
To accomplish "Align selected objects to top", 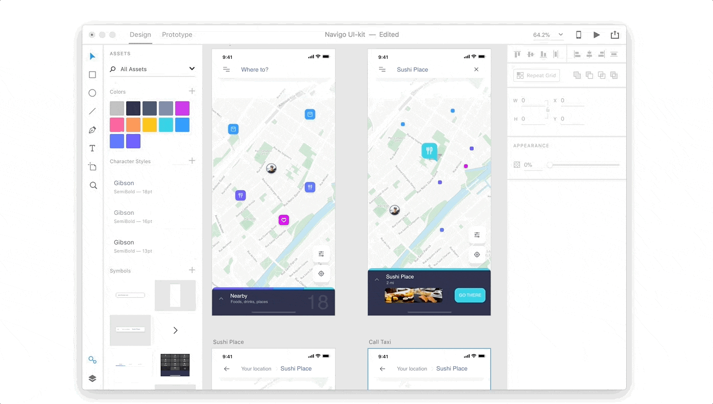I will click(517, 54).
